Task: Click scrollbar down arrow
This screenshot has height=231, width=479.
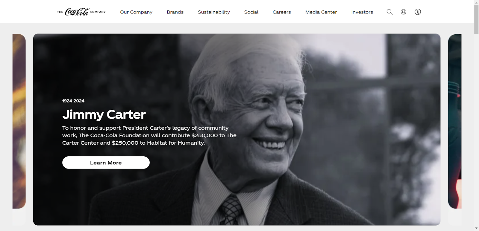Action: point(476,228)
